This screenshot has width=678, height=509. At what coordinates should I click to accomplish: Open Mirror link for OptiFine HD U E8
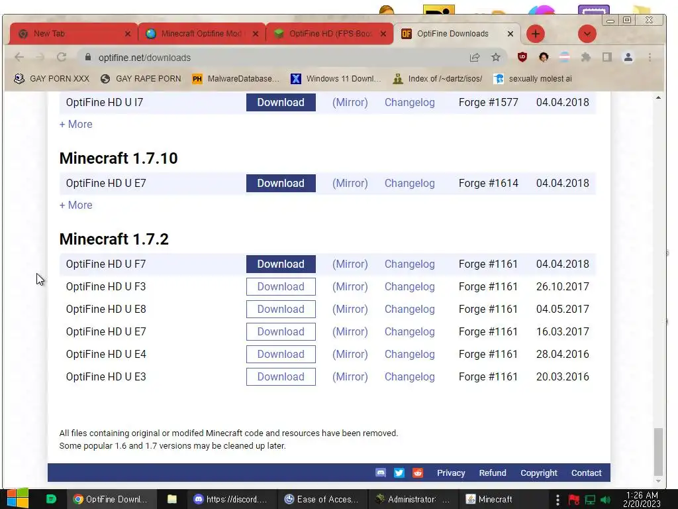(x=350, y=309)
